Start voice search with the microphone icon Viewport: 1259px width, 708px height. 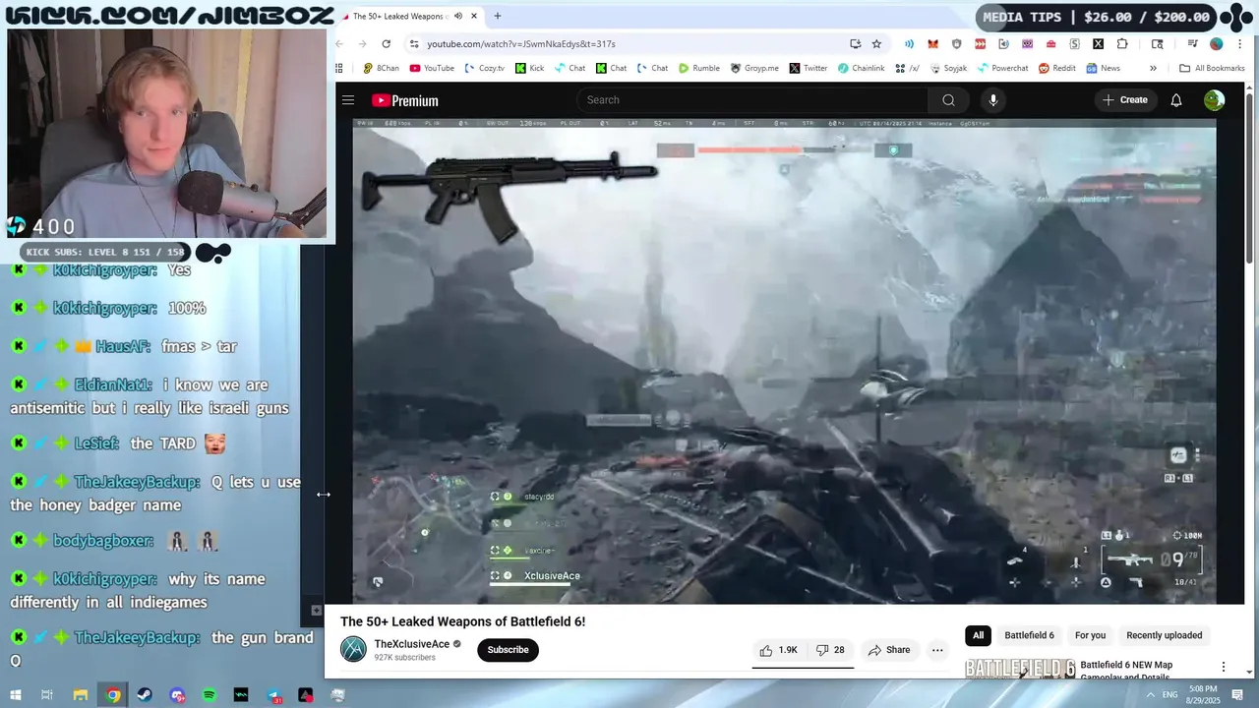(x=992, y=100)
